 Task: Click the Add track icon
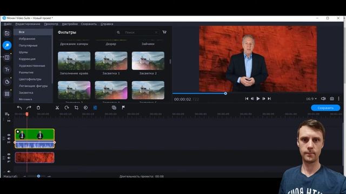(x=7, y=114)
